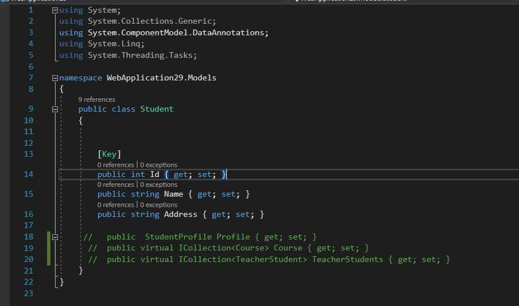This screenshot has height=306, width=519.
Task: Click 'ICollection<Course>' in commented line 19
Action: 223,248
